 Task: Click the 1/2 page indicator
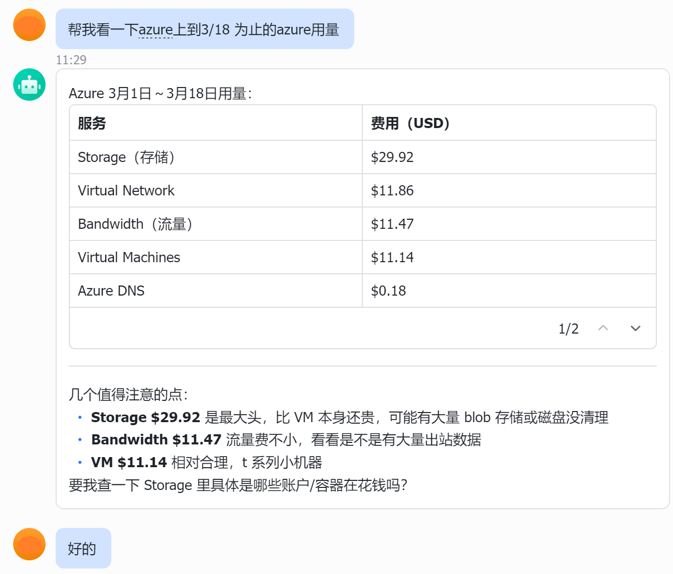coord(568,329)
